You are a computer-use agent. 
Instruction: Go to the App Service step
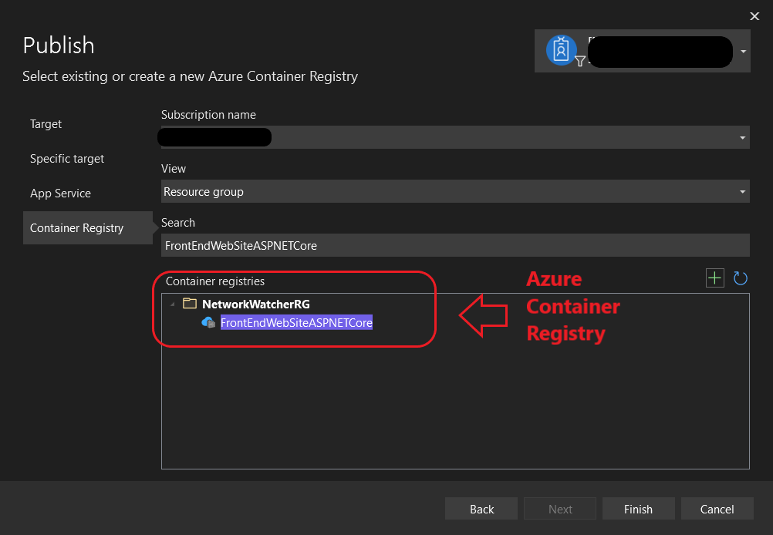click(60, 193)
